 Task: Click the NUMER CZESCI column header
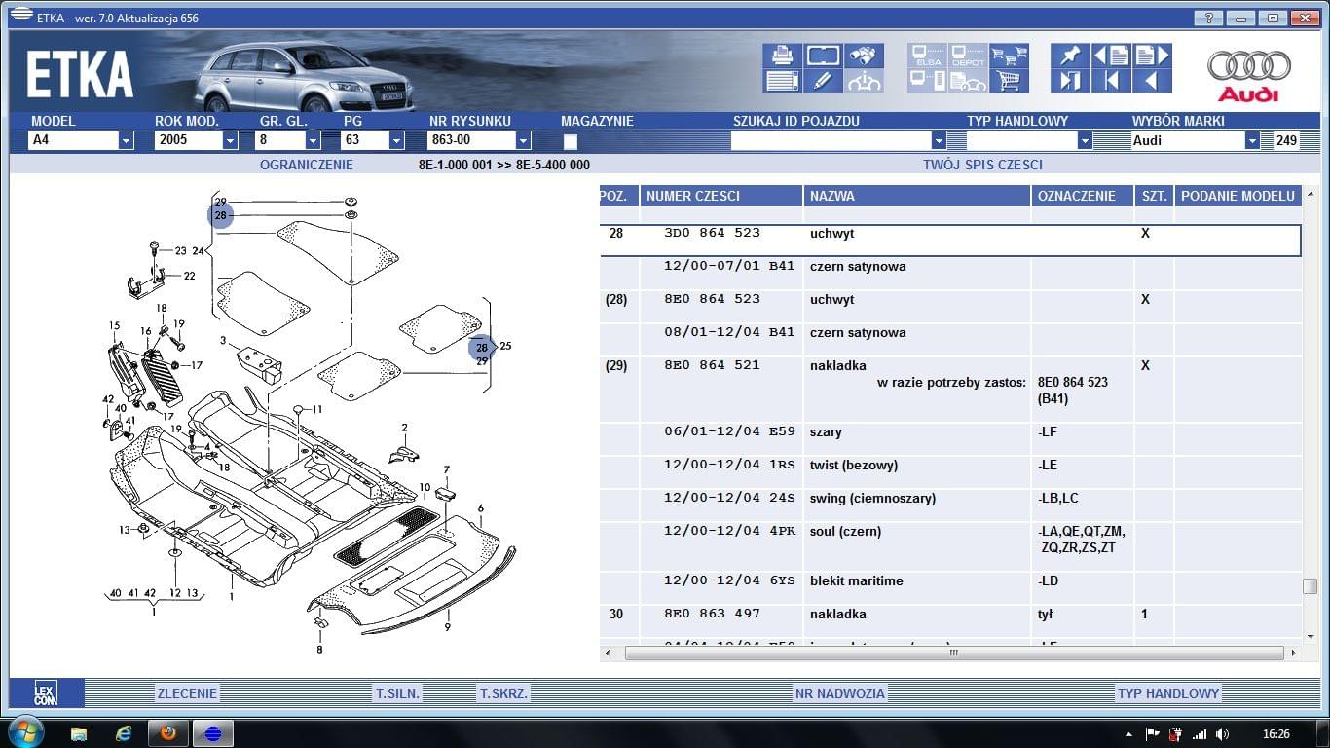coord(720,196)
